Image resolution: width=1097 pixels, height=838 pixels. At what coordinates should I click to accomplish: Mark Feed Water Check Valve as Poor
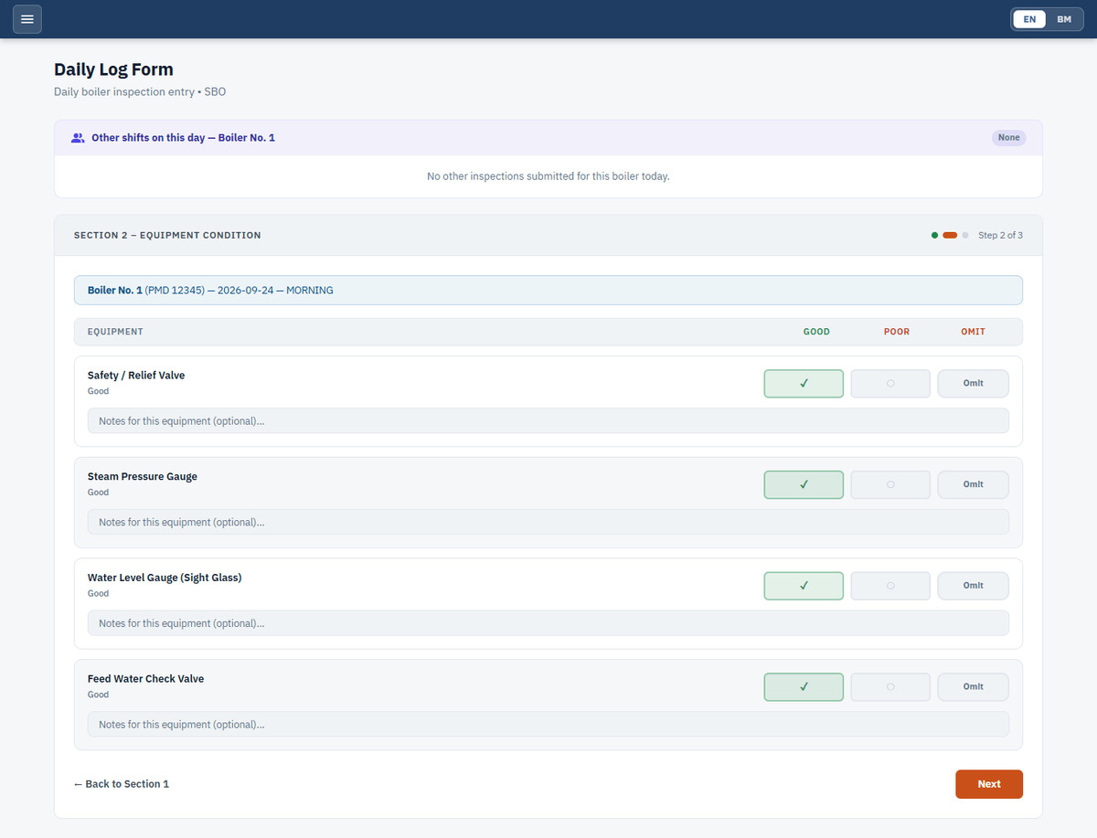pos(890,687)
